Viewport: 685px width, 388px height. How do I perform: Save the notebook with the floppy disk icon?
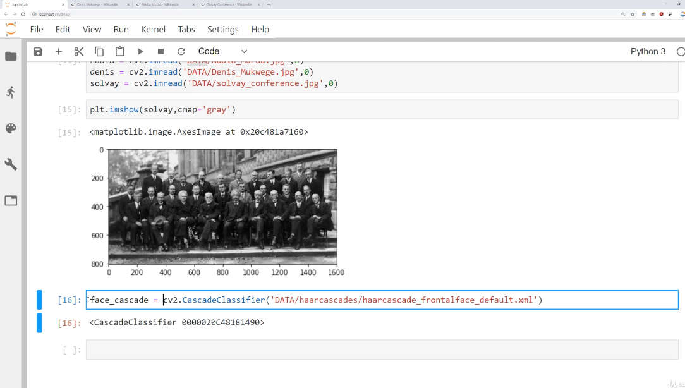point(38,52)
